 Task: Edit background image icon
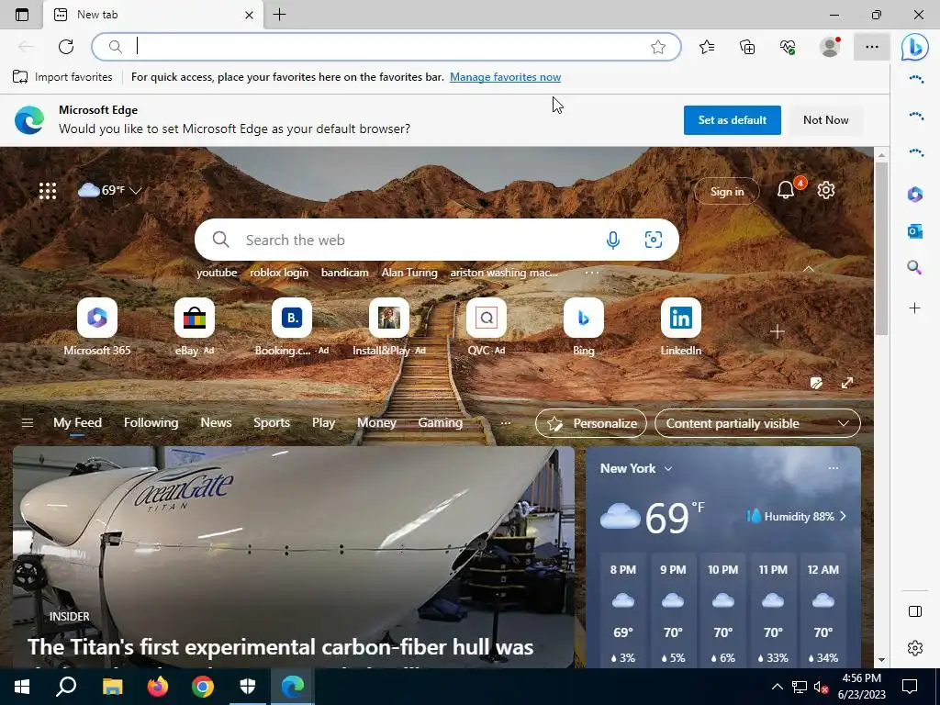click(x=816, y=383)
